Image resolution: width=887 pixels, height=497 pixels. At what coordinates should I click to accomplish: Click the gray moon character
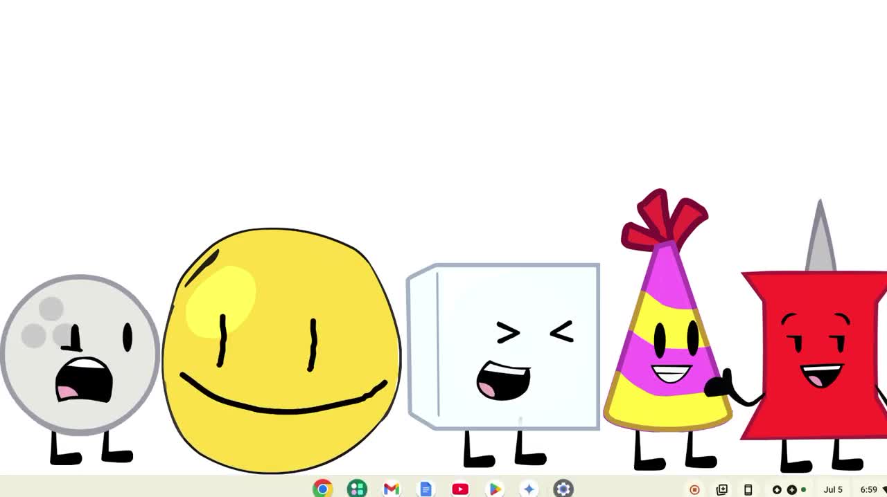coord(80,369)
